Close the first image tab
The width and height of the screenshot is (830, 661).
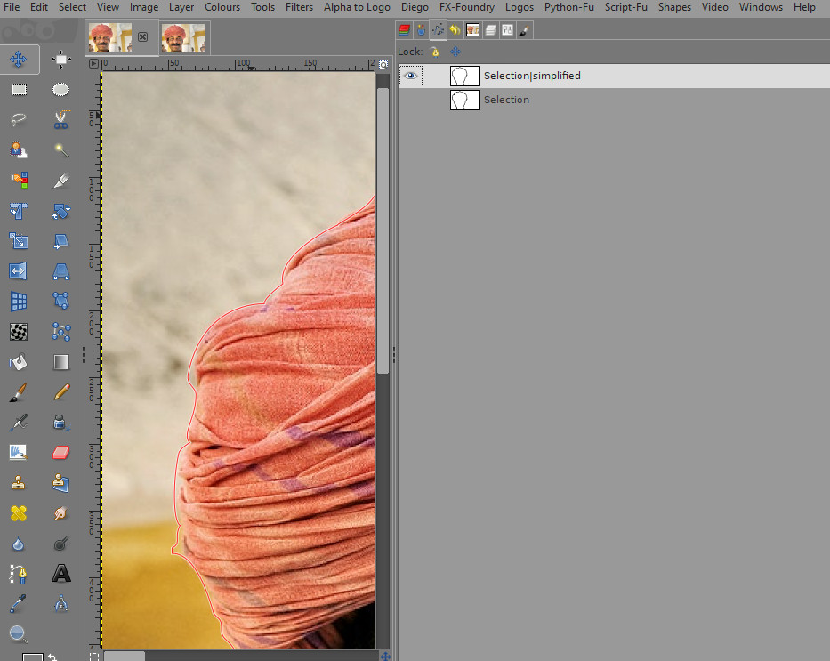(x=143, y=37)
